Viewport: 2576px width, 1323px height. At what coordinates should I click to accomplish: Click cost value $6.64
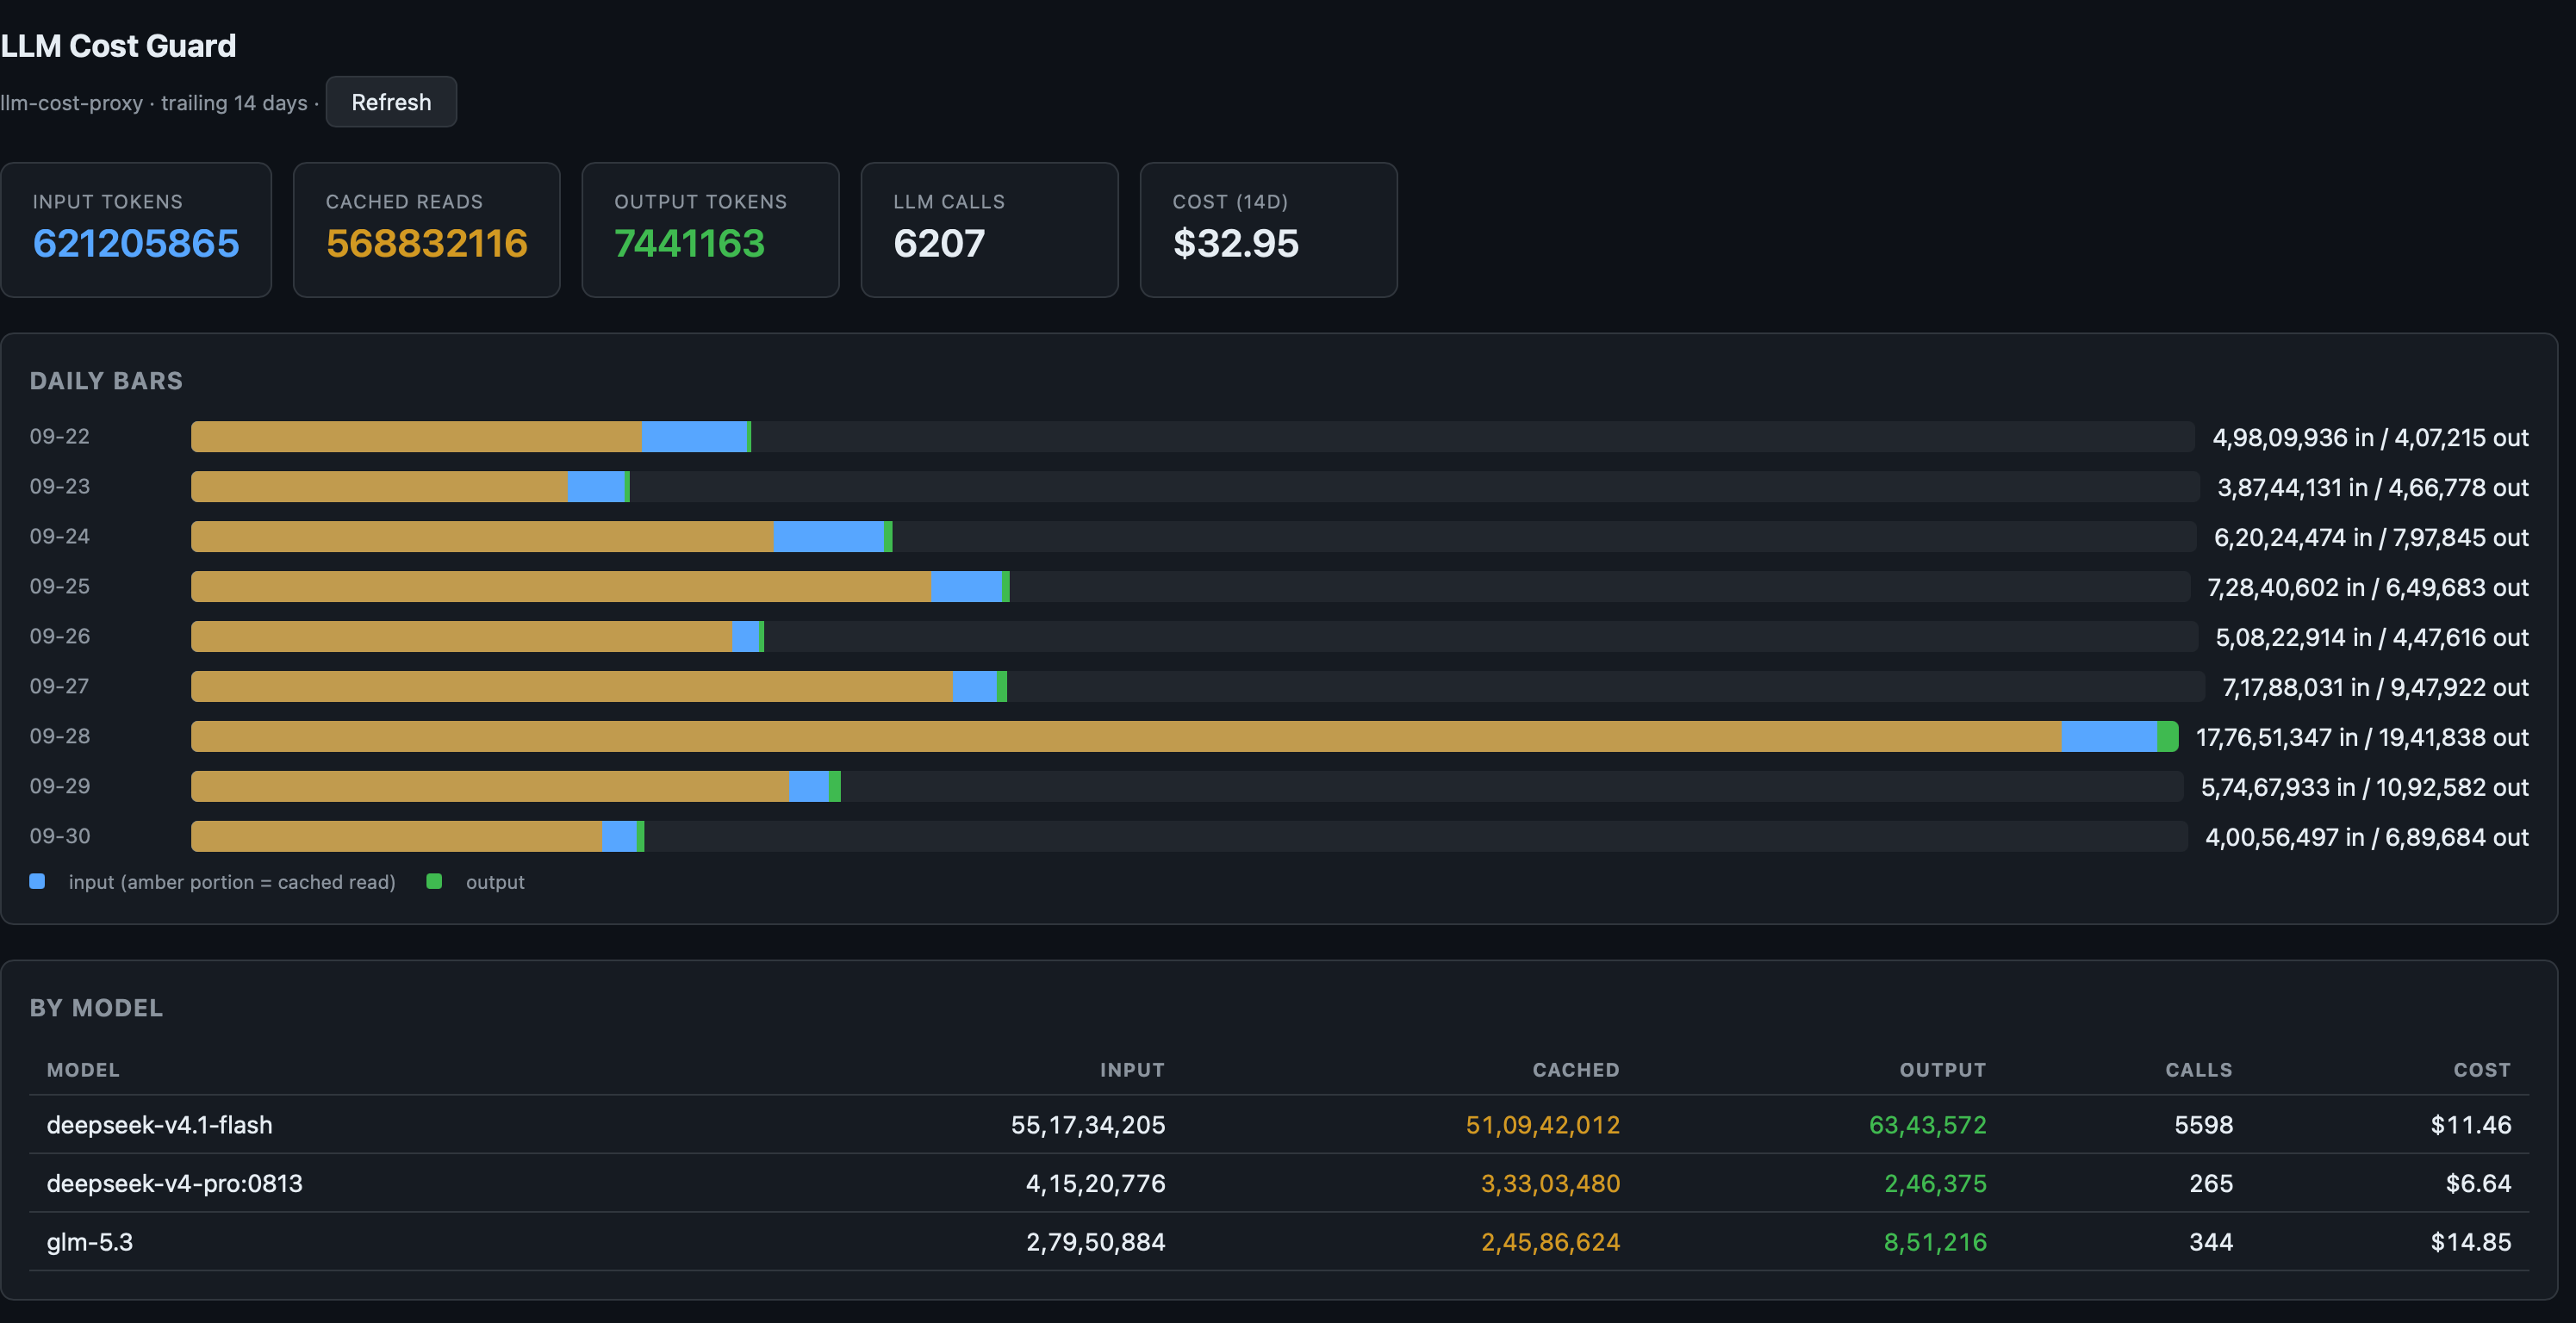[2478, 1184]
